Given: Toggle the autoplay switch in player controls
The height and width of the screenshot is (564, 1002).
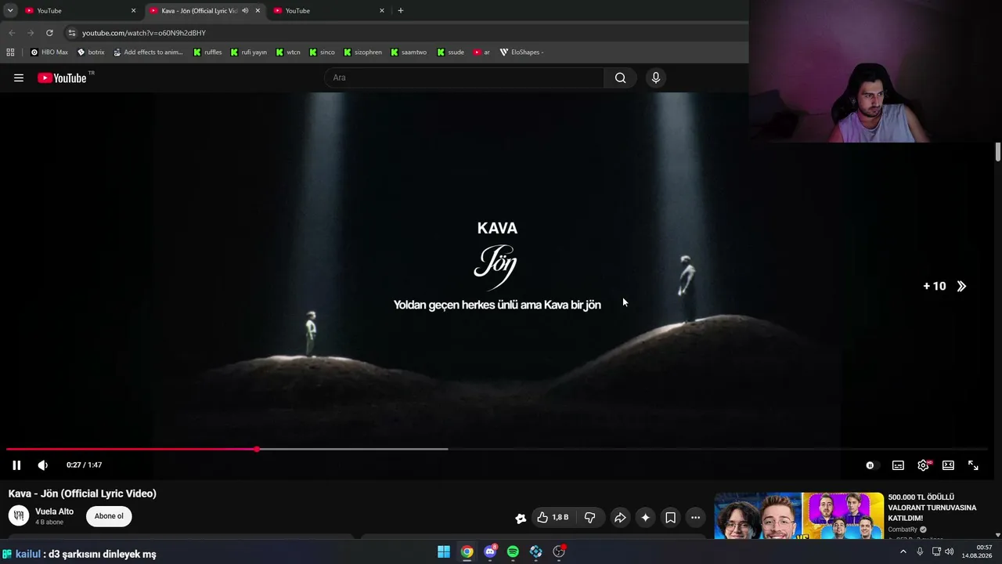Looking at the screenshot, I should [870, 465].
